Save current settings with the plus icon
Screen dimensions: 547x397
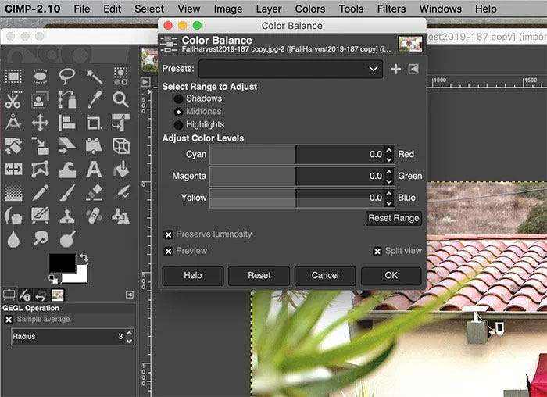pos(395,69)
